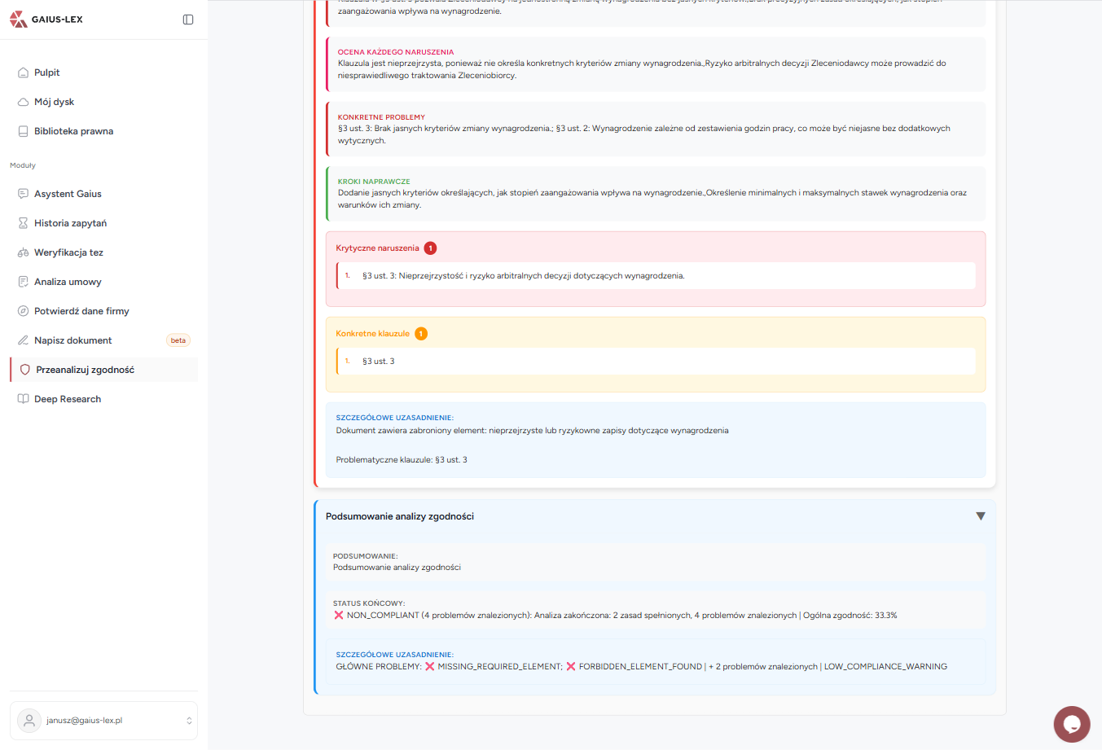Image resolution: width=1102 pixels, height=750 pixels.
Task: Open the Deep Research module
Action: 68,399
